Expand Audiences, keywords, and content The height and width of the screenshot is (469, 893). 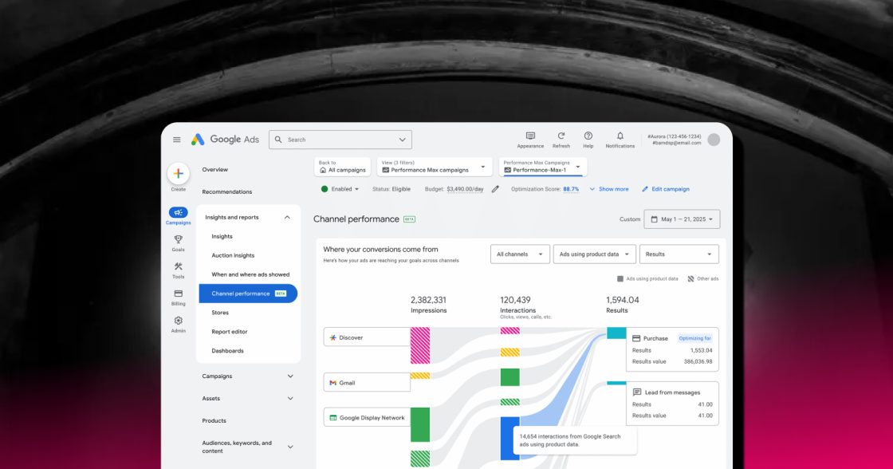pyautogui.click(x=290, y=447)
